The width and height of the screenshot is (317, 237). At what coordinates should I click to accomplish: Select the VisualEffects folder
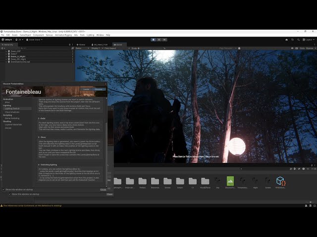(205, 183)
